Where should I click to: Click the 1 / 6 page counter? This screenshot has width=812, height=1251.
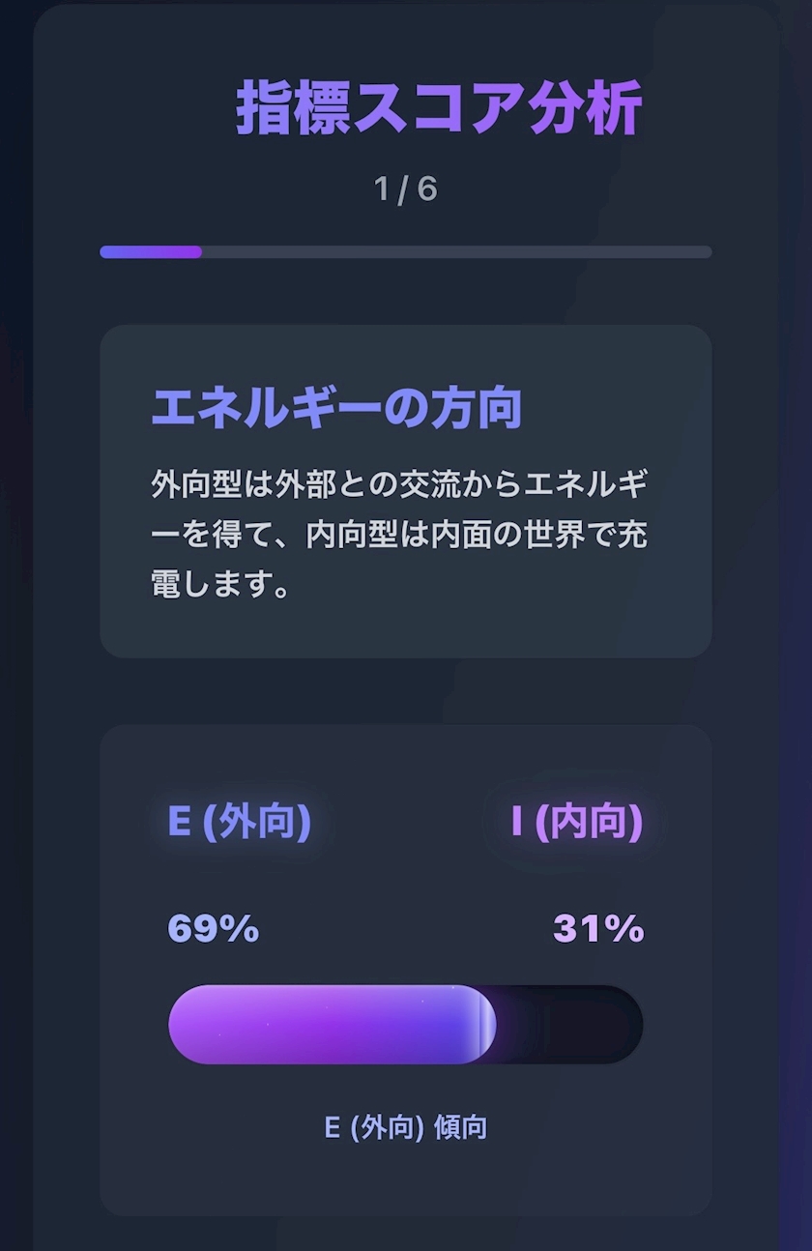point(406,189)
